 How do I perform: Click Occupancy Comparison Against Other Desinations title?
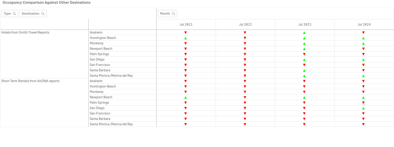pyautogui.click(x=47, y=2)
